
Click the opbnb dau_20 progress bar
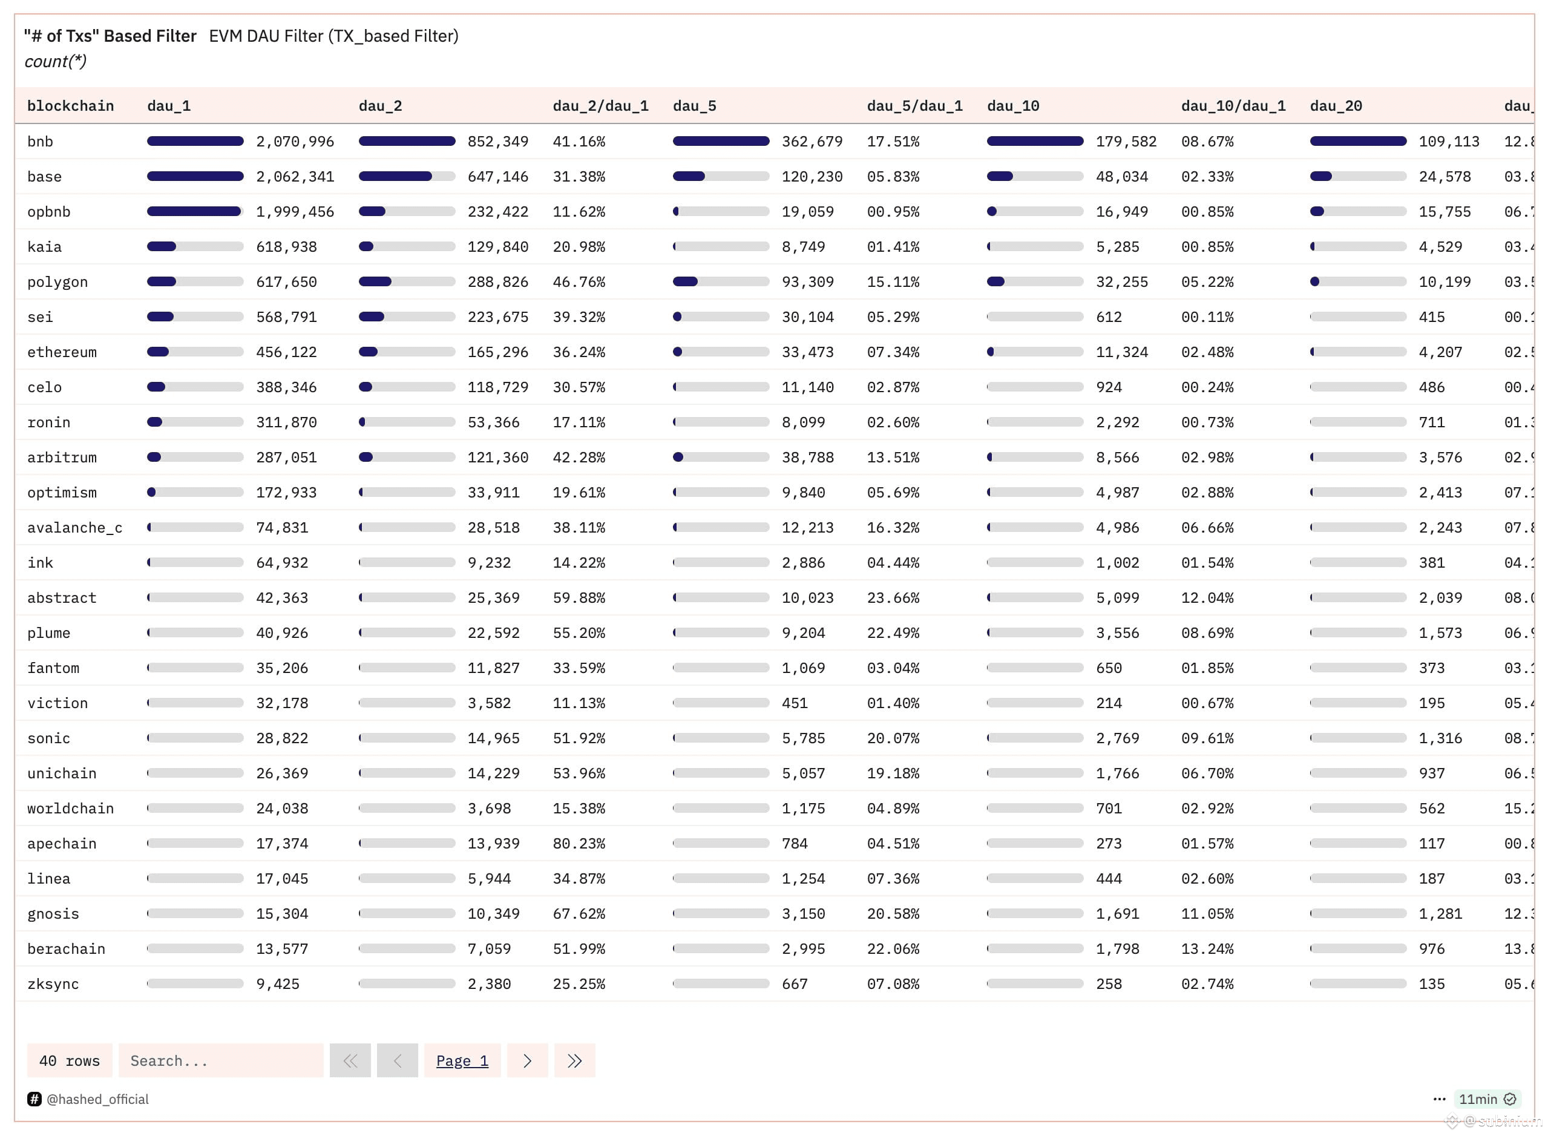[x=1358, y=211]
